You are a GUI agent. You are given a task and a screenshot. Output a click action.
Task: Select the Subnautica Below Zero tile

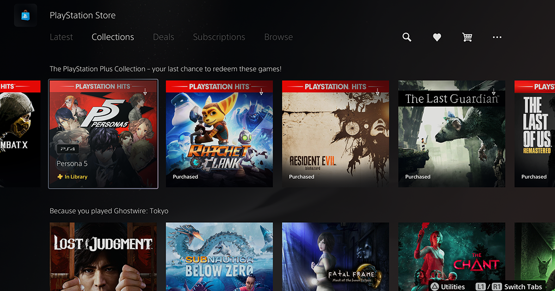(x=219, y=256)
